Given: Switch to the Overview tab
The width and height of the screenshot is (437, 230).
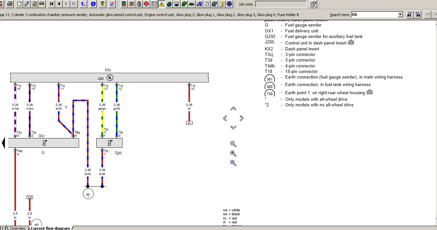Looking at the screenshot, I should click(x=18, y=228).
